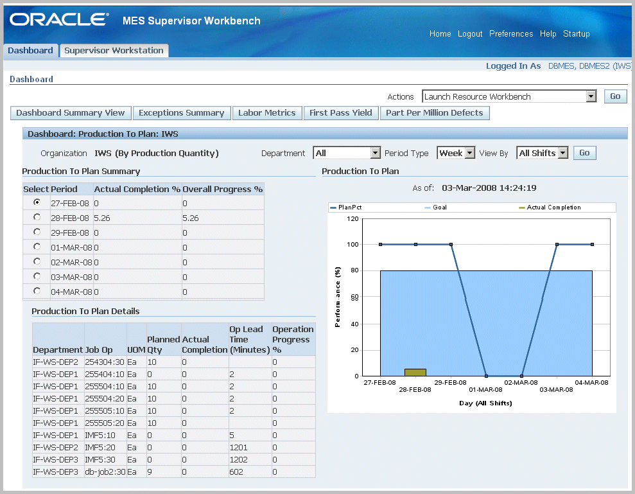Open the Preferences link
This screenshot has height=494, width=635.
point(511,34)
